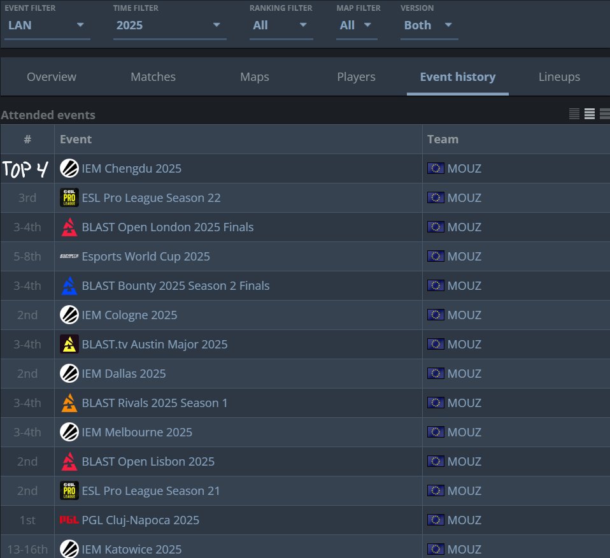610x558 pixels.
Task: Click the IEM Melbourne 2025 logo icon
Action: (x=69, y=433)
